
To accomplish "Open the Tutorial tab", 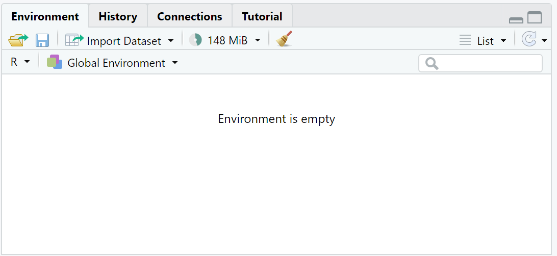I will 262,16.
